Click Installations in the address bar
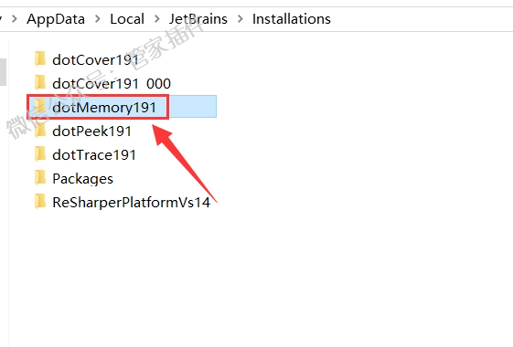The height and width of the screenshot is (347, 513). (292, 19)
